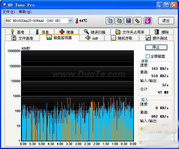Image resolution: width=179 pixels, height=149 pixels.
Task: Open the options wrench icon
Action: (x=138, y=21)
